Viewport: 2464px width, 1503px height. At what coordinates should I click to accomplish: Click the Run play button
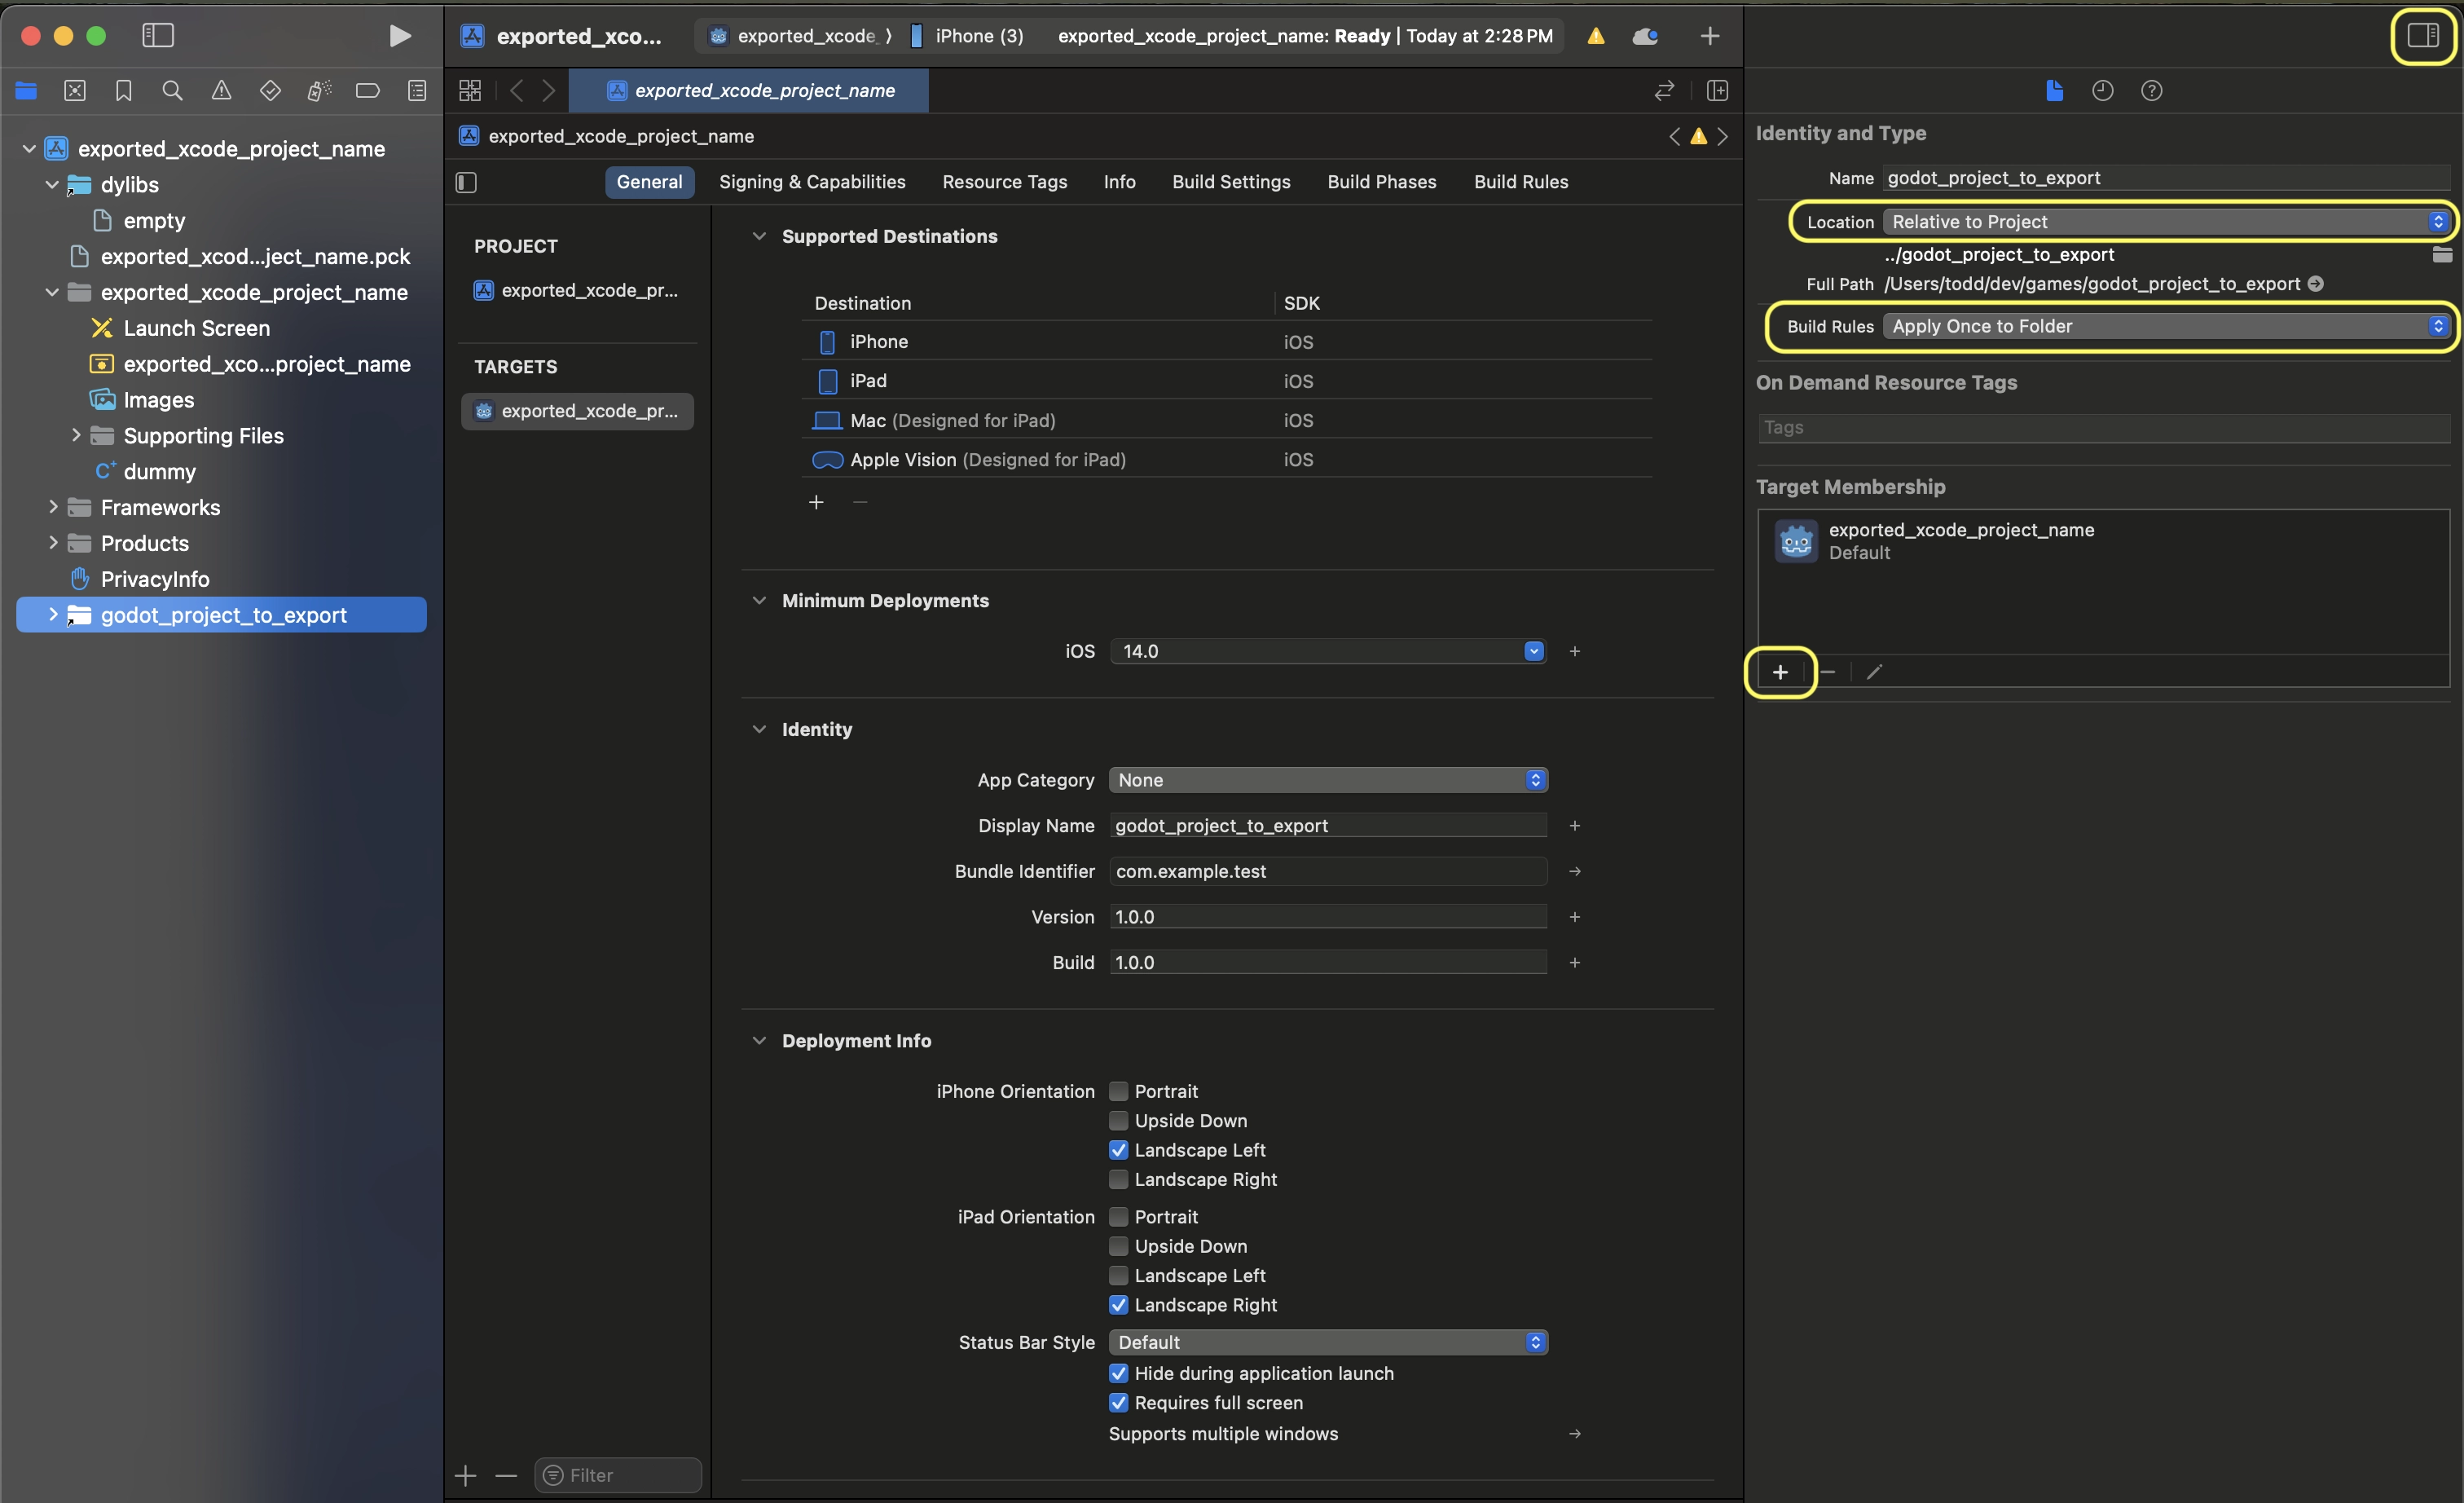[399, 36]
